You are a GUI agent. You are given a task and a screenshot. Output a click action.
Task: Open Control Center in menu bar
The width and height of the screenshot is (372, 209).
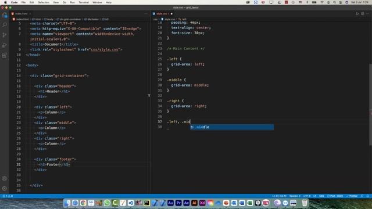coord(341,2)
